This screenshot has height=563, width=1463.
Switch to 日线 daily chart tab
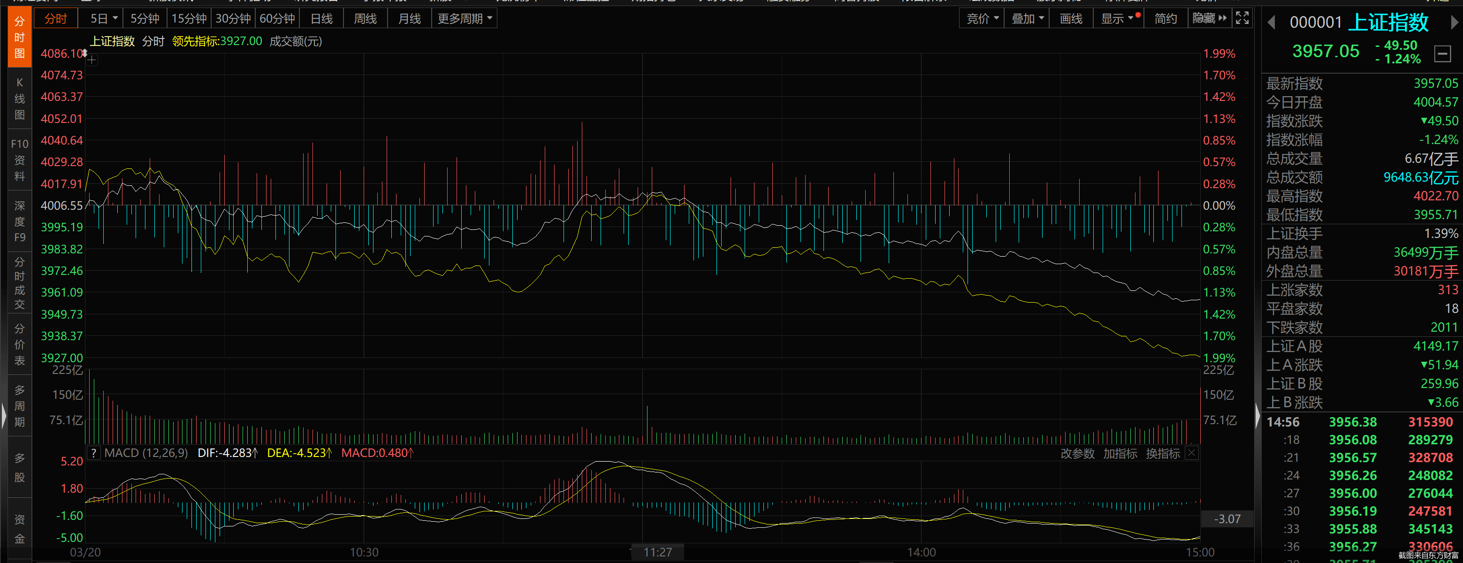click(321, 18)
